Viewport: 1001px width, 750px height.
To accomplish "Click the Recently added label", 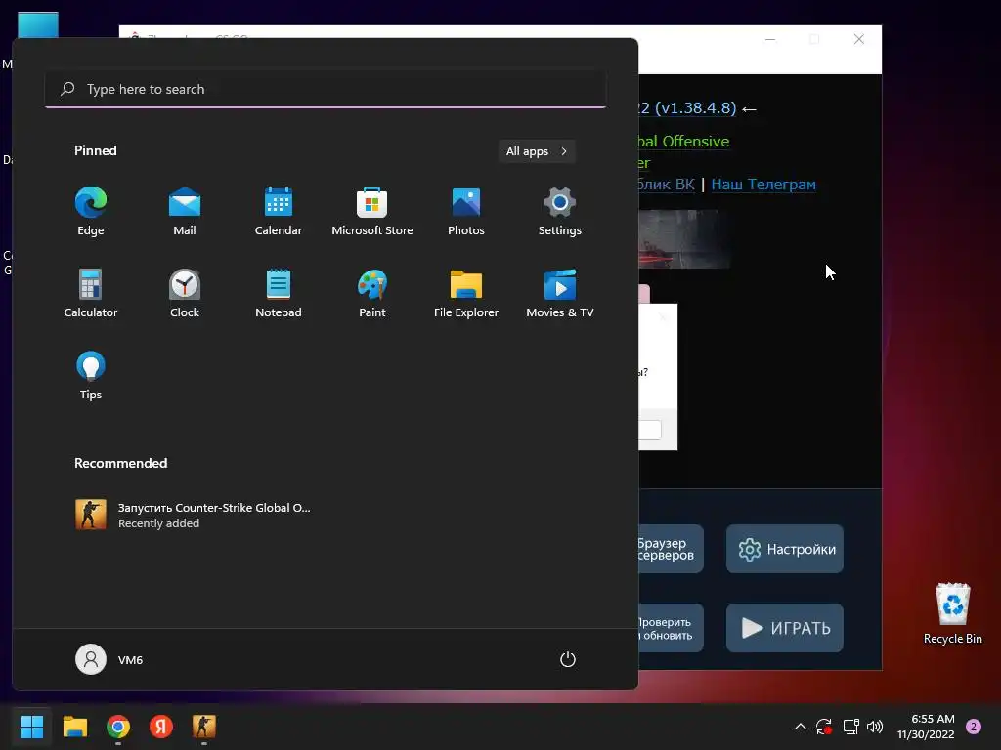I will tap(159, 523).
